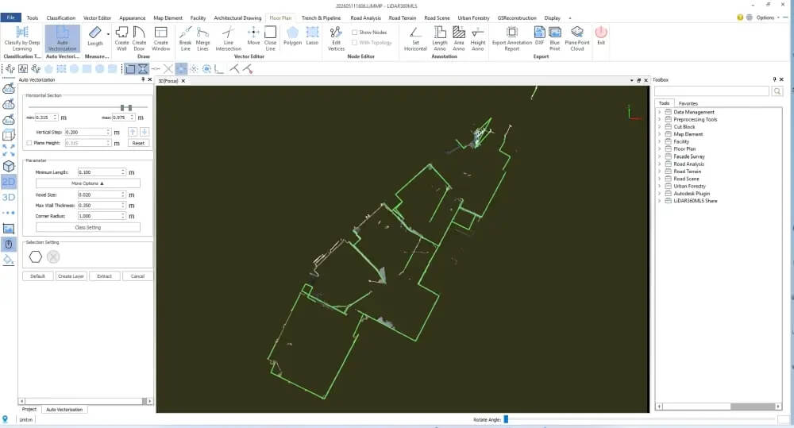The image size is (794, 428).
Task: Choose the Length measure tool
Action: click(x=94, y=37)
